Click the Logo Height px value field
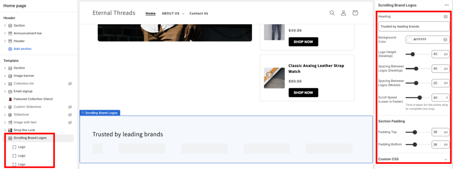The image size is (453, 169). (440, 54)
